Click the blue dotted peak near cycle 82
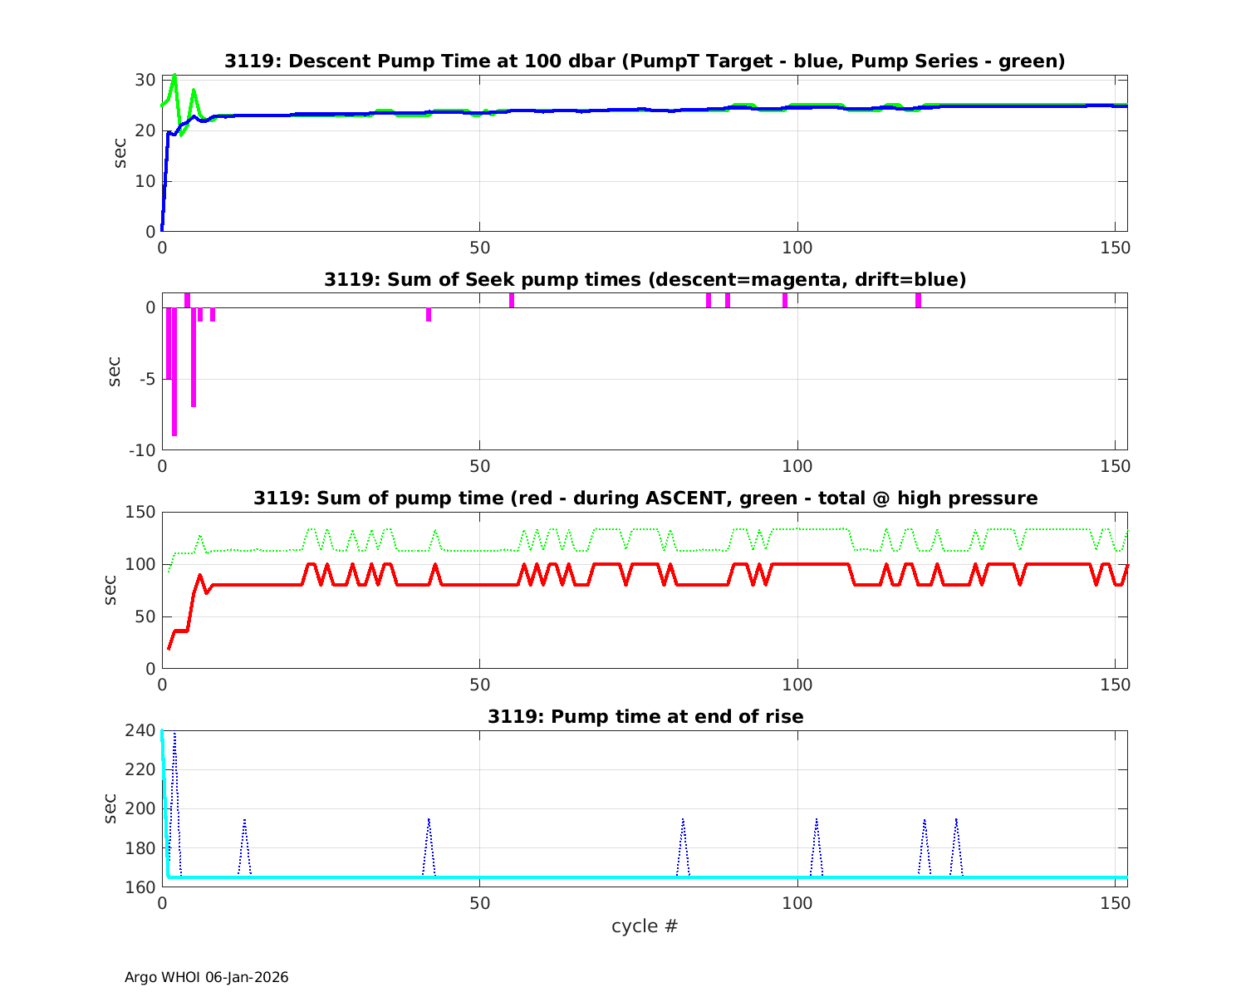 [x=683, y=823]
